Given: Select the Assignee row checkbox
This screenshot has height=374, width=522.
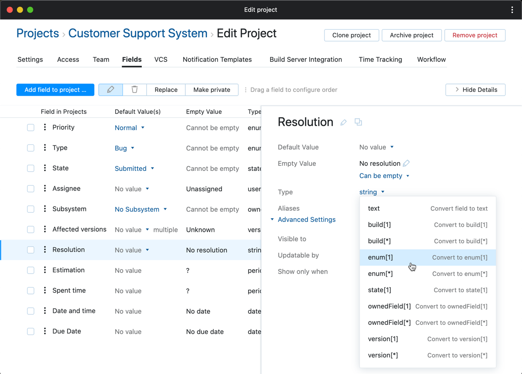Looking at the screenshot, I should pos(30,189).
